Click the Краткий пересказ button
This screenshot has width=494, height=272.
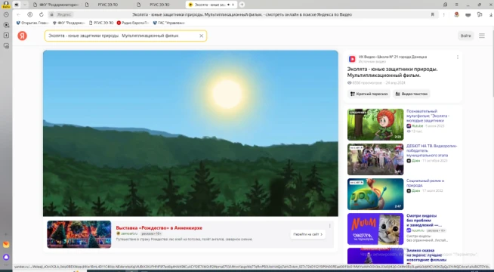[369, 94]
